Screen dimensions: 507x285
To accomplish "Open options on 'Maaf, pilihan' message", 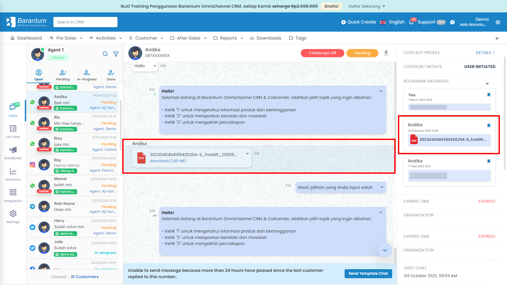I will pos(382,187).
